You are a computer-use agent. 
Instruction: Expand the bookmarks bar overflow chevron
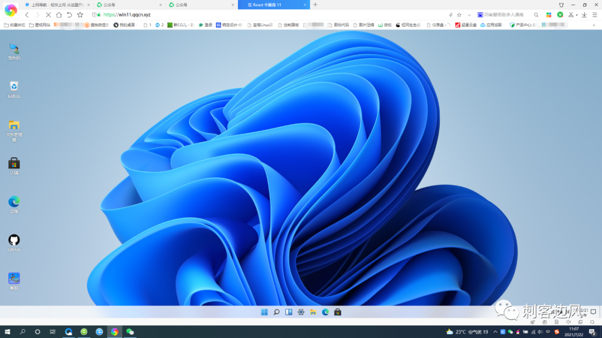[x=594, y=25]
